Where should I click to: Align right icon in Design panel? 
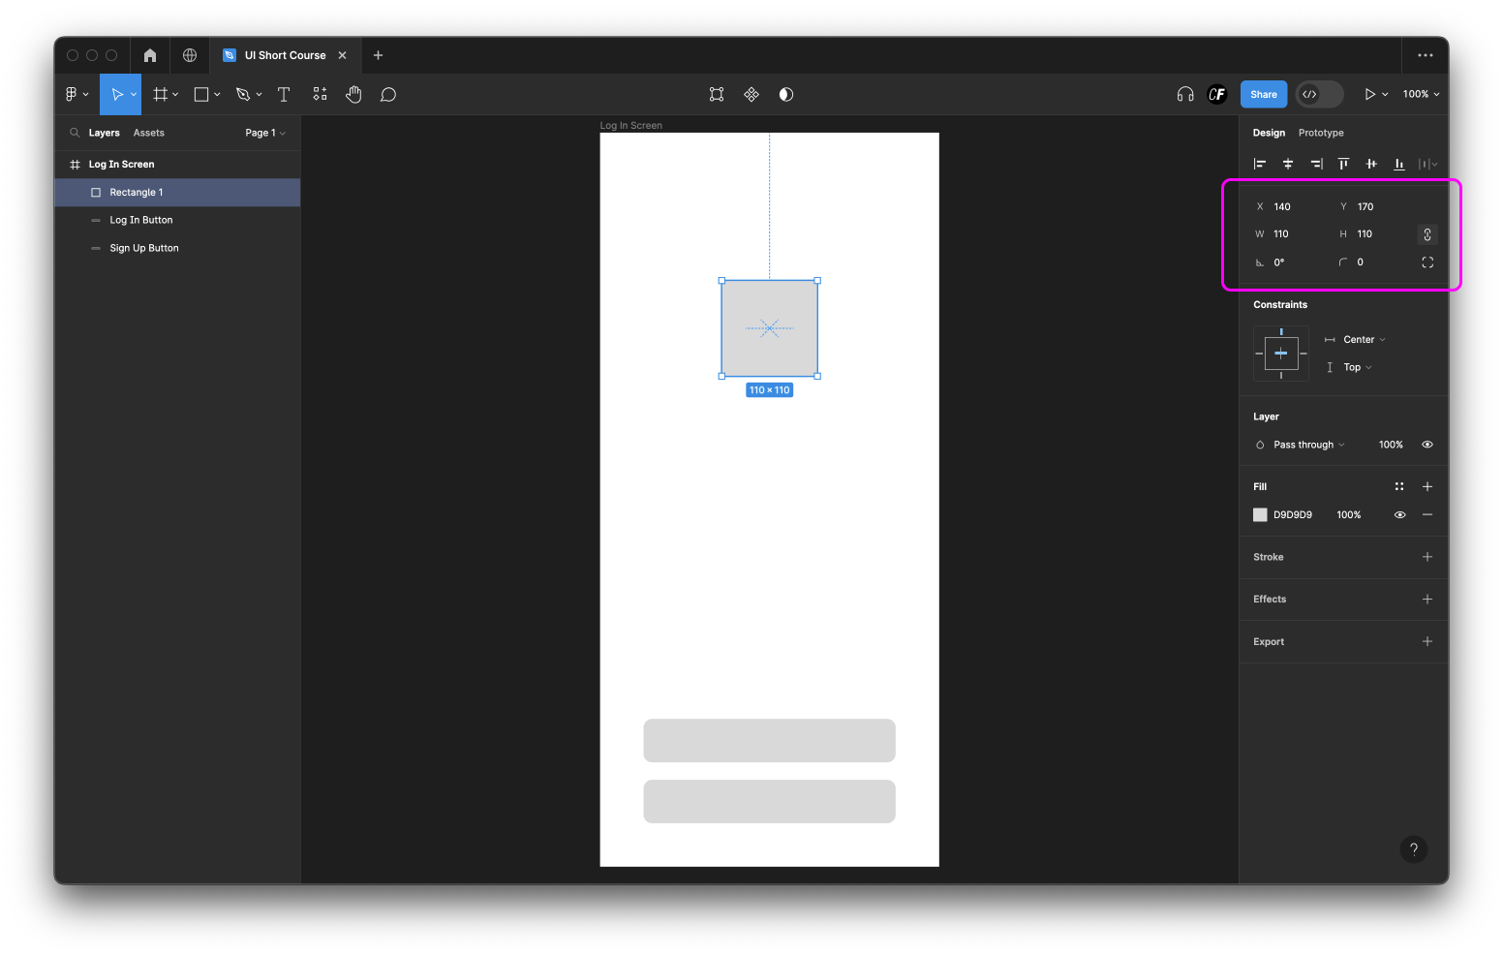pos(1316,164)
